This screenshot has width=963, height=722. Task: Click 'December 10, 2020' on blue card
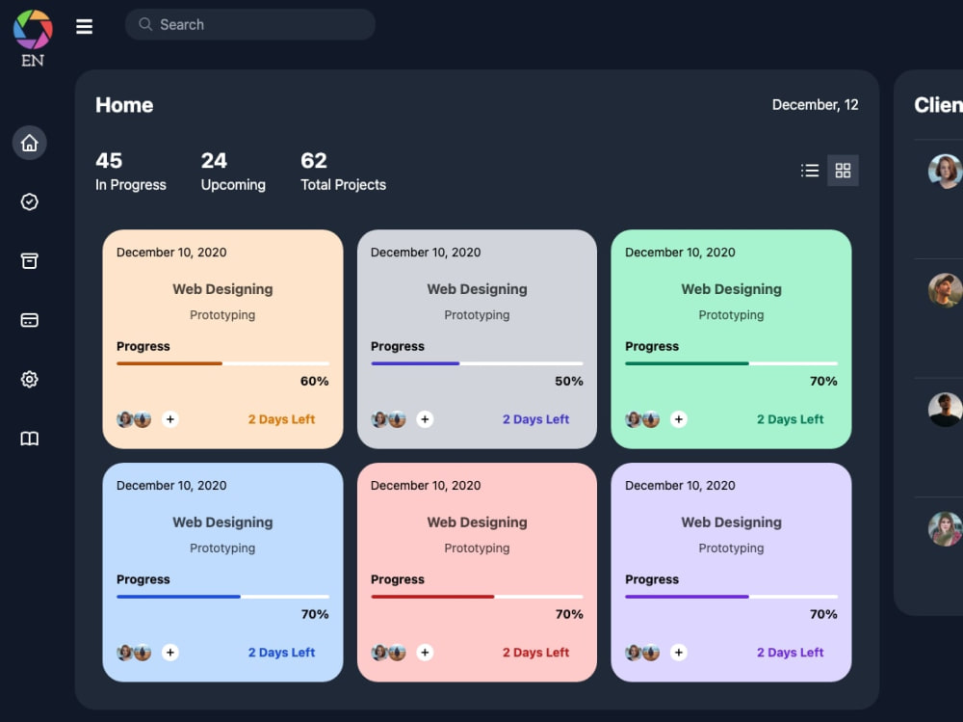pyautogui.click(x=171, y=485)
